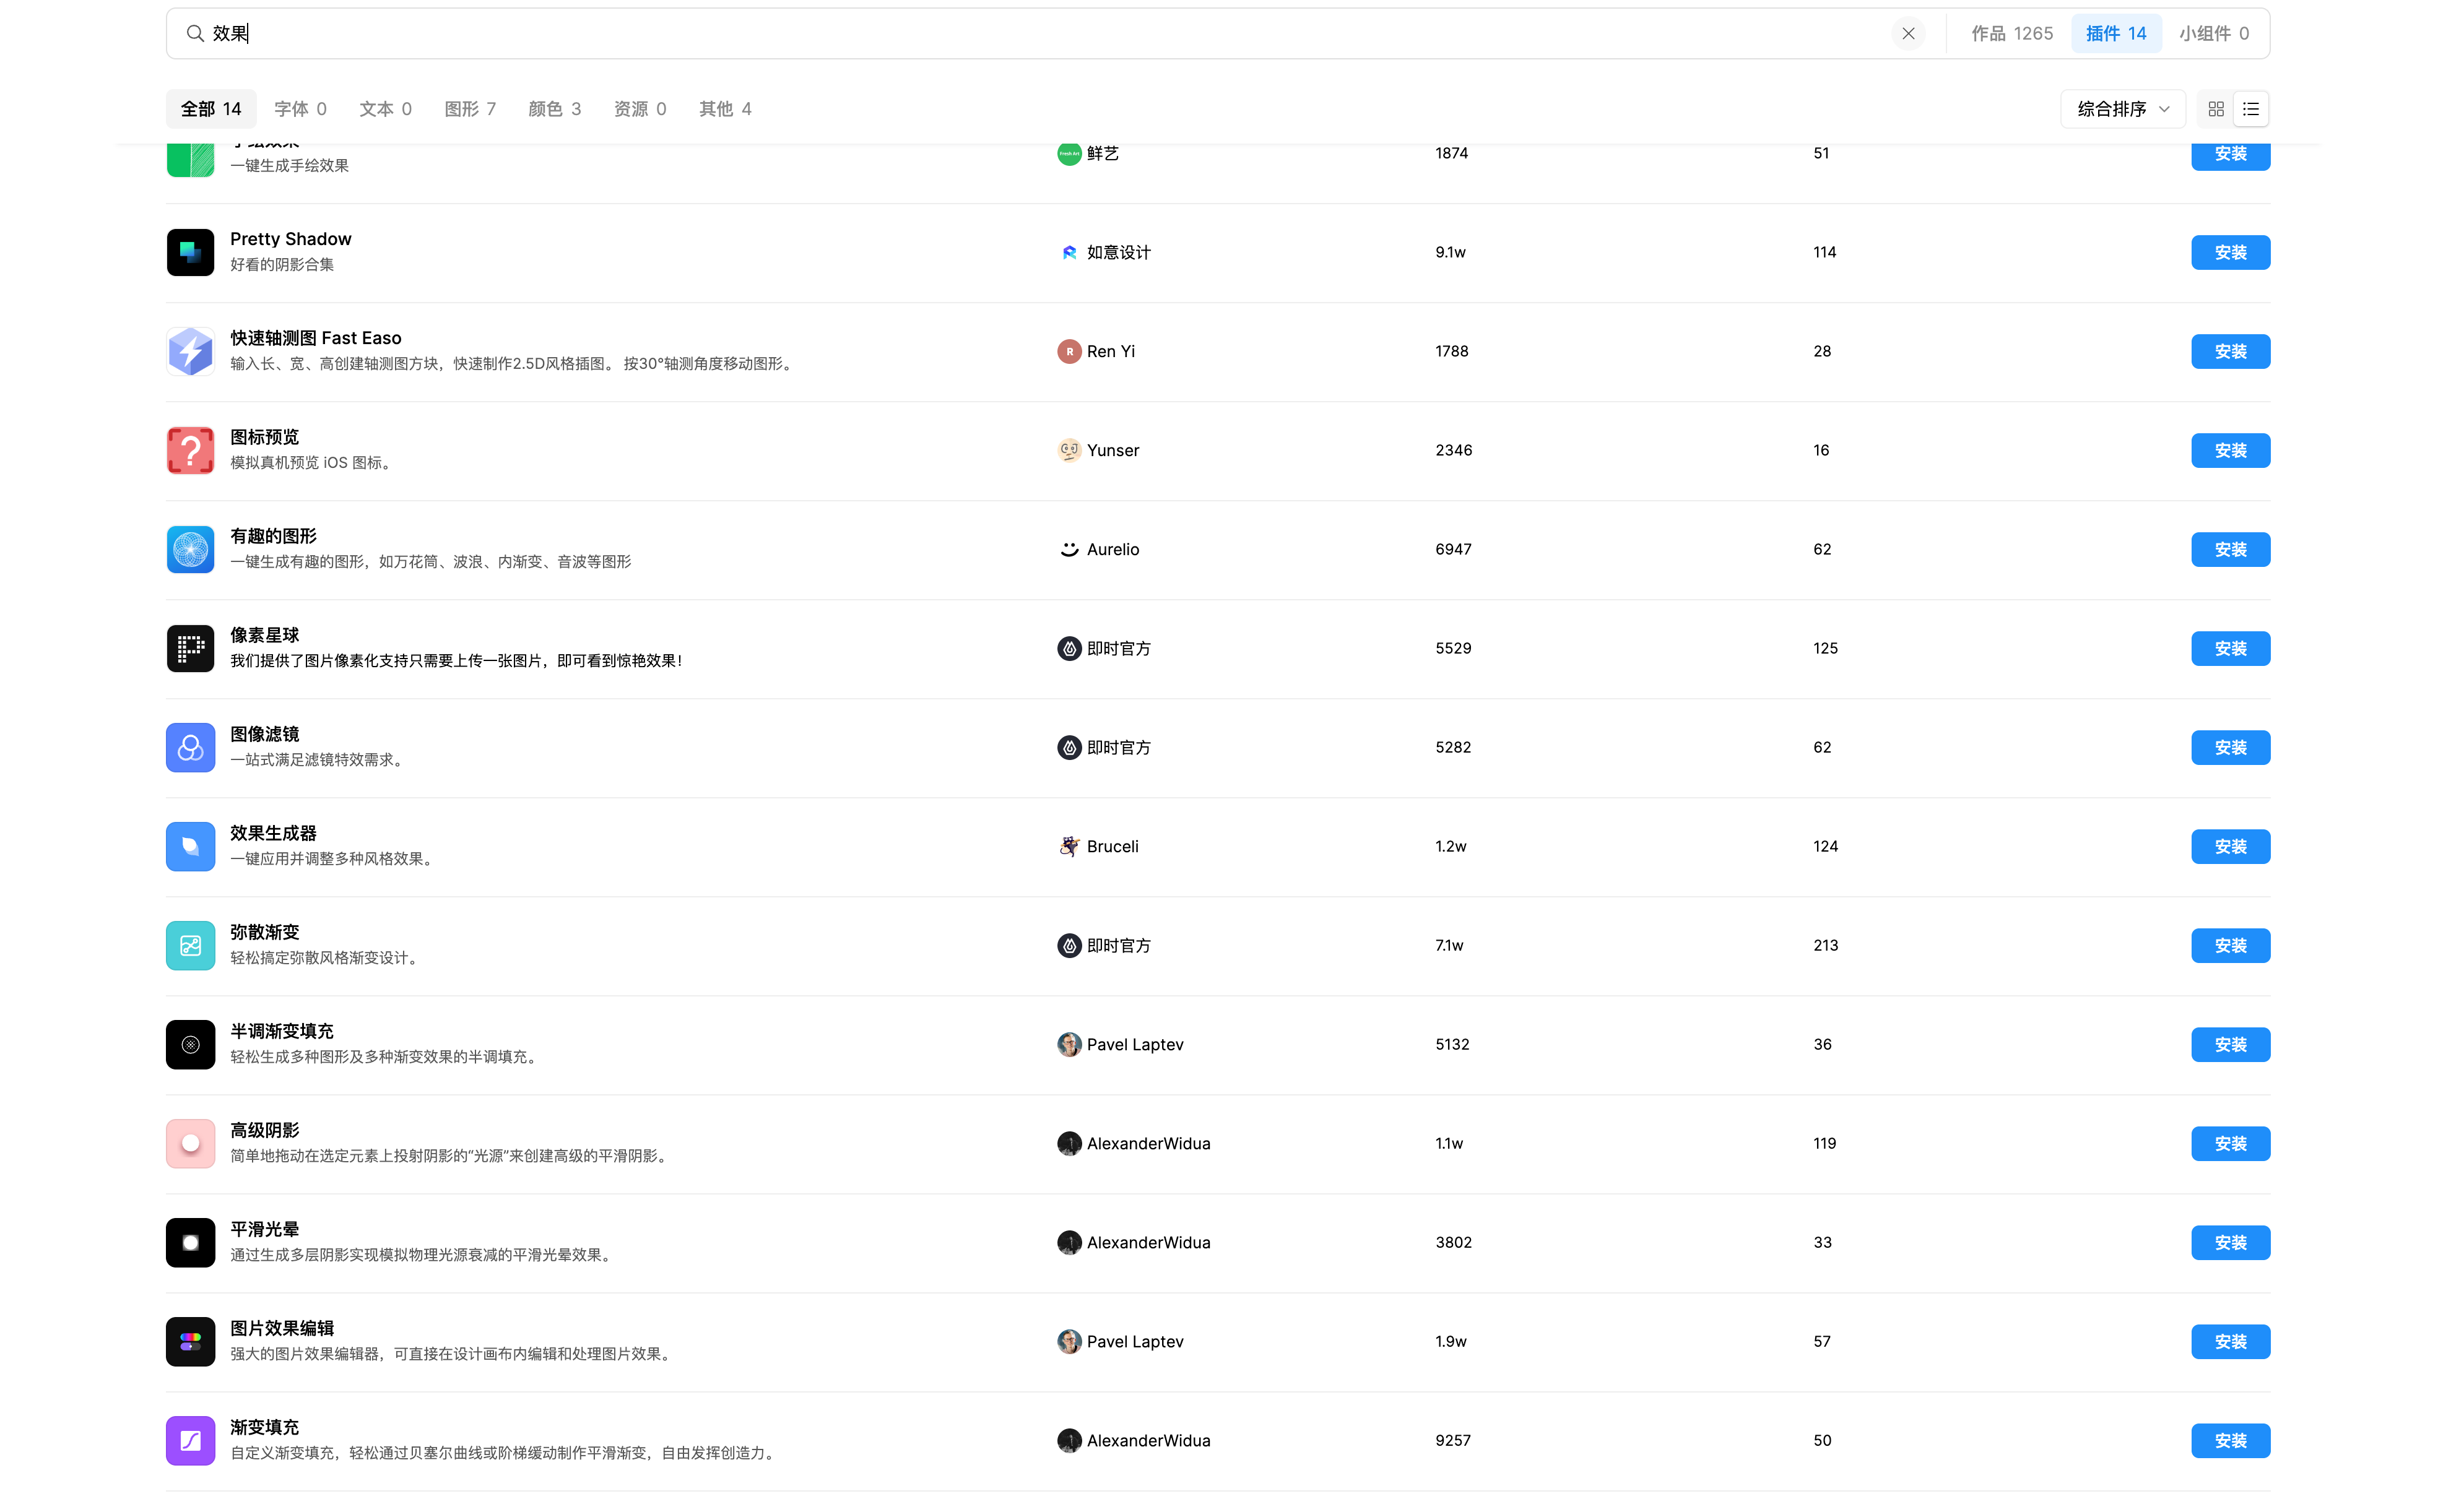Click the 图标预览 red question mark icon
2464x1499 pixels.
(190, 450)
